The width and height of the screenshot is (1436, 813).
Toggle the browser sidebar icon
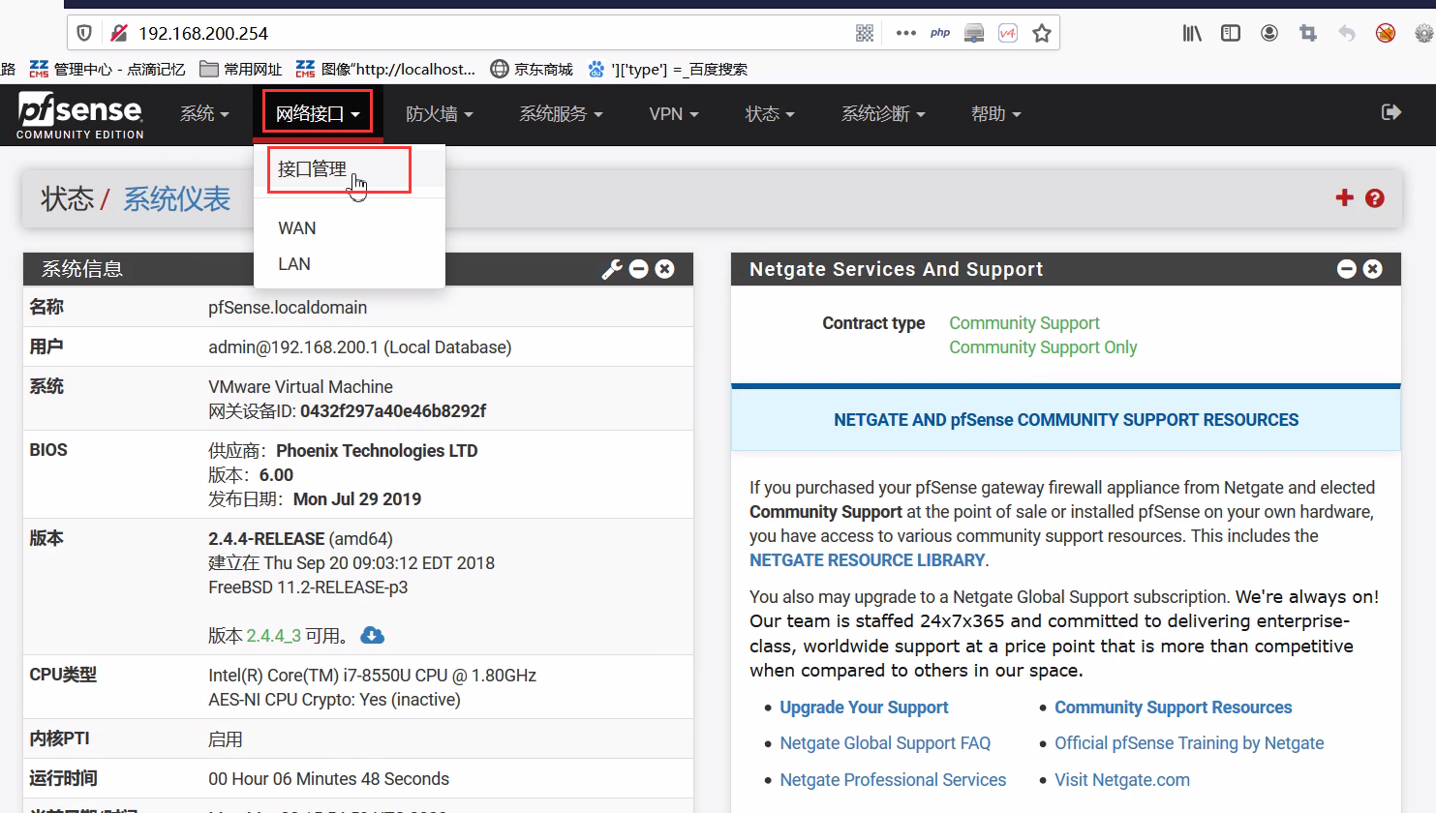[x=1231, y=33]
